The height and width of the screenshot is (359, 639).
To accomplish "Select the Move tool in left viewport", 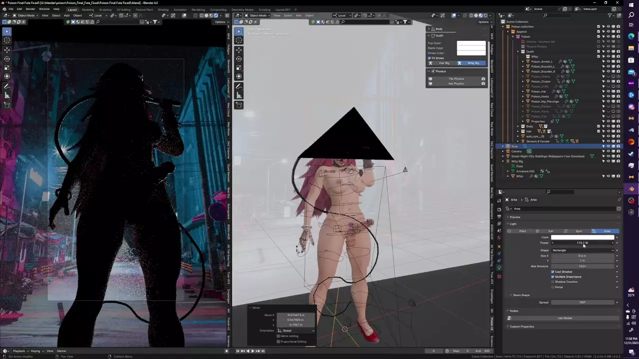I will 7,50.
